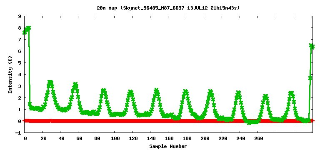This screenshot has height=150, width=320.
Task: Click the green peak near sample 118
Action: coord(130,92)
